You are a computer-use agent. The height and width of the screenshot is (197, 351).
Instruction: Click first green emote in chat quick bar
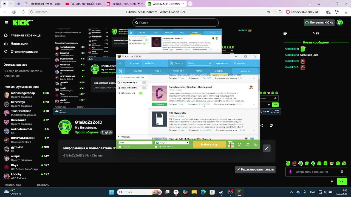coord(288,163)
